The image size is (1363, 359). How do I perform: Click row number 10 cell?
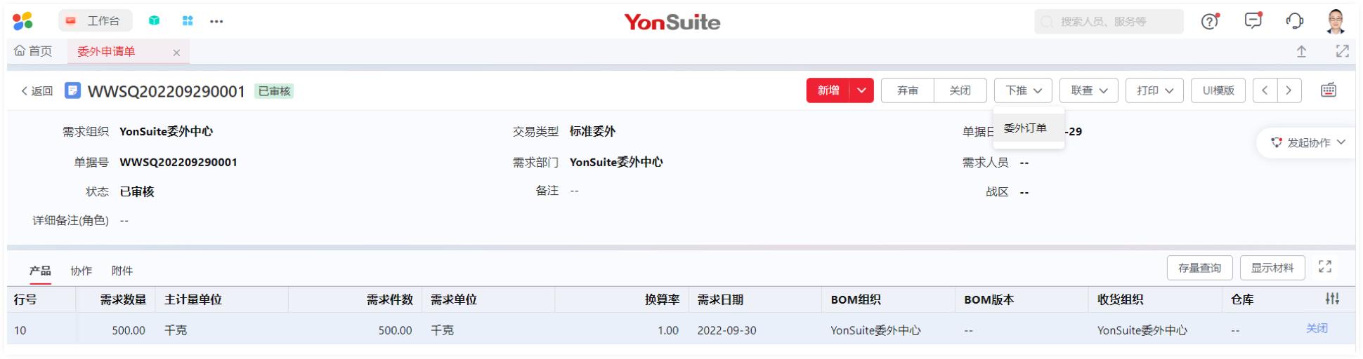pyautogui.click(x=20, y=330)
